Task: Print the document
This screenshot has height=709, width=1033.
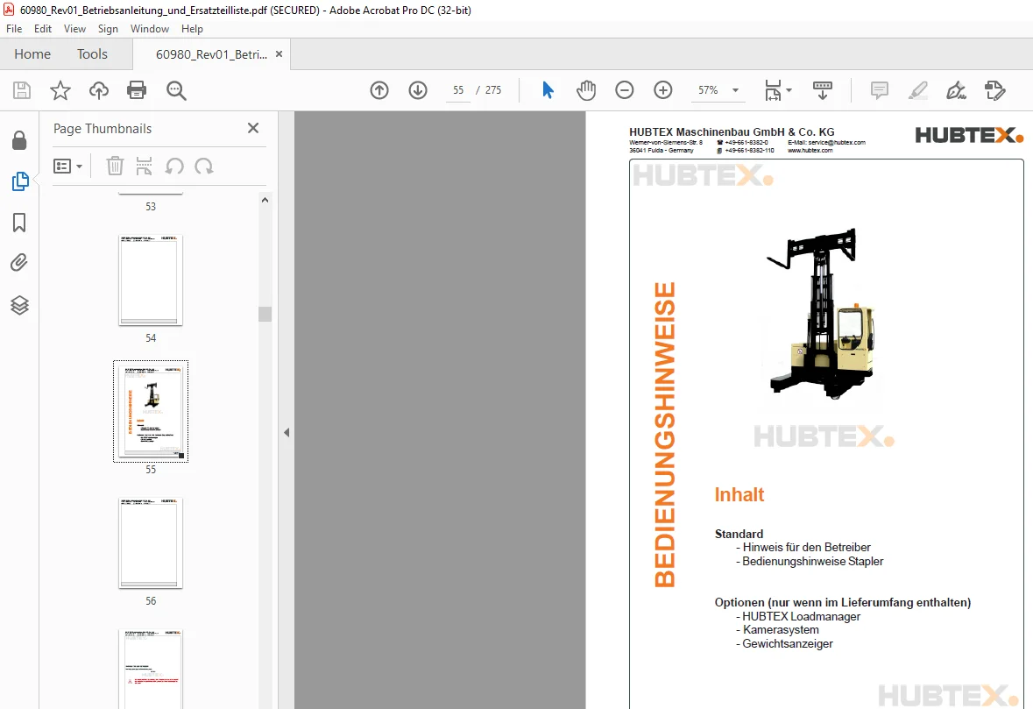Action: [x=137, y=90]
